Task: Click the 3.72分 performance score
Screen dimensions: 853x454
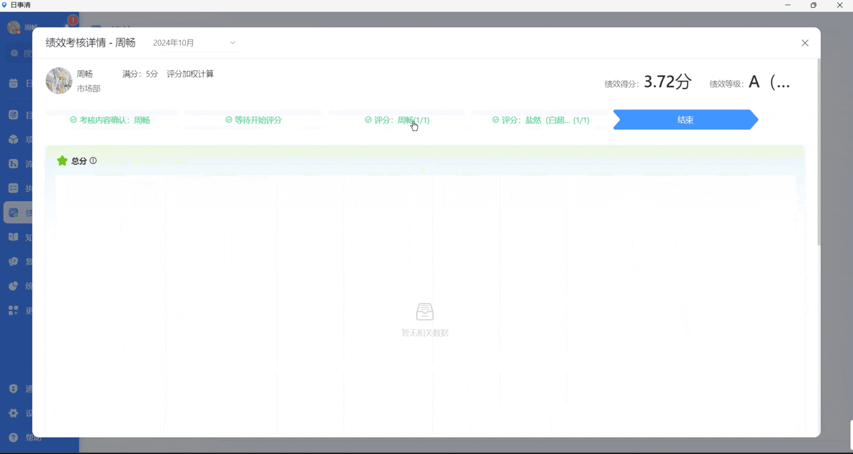Action: (x=668, y=82)
